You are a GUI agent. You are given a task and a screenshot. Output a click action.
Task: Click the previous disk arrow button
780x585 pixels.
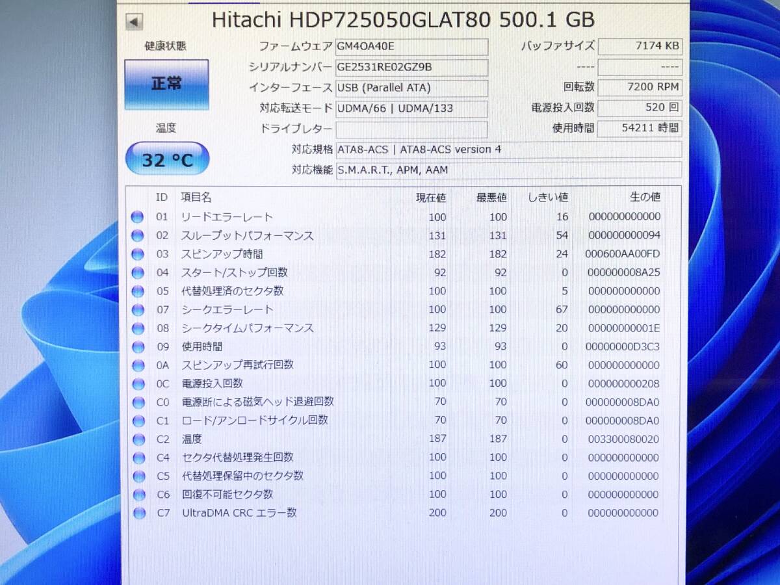click(x=134, y=22)
